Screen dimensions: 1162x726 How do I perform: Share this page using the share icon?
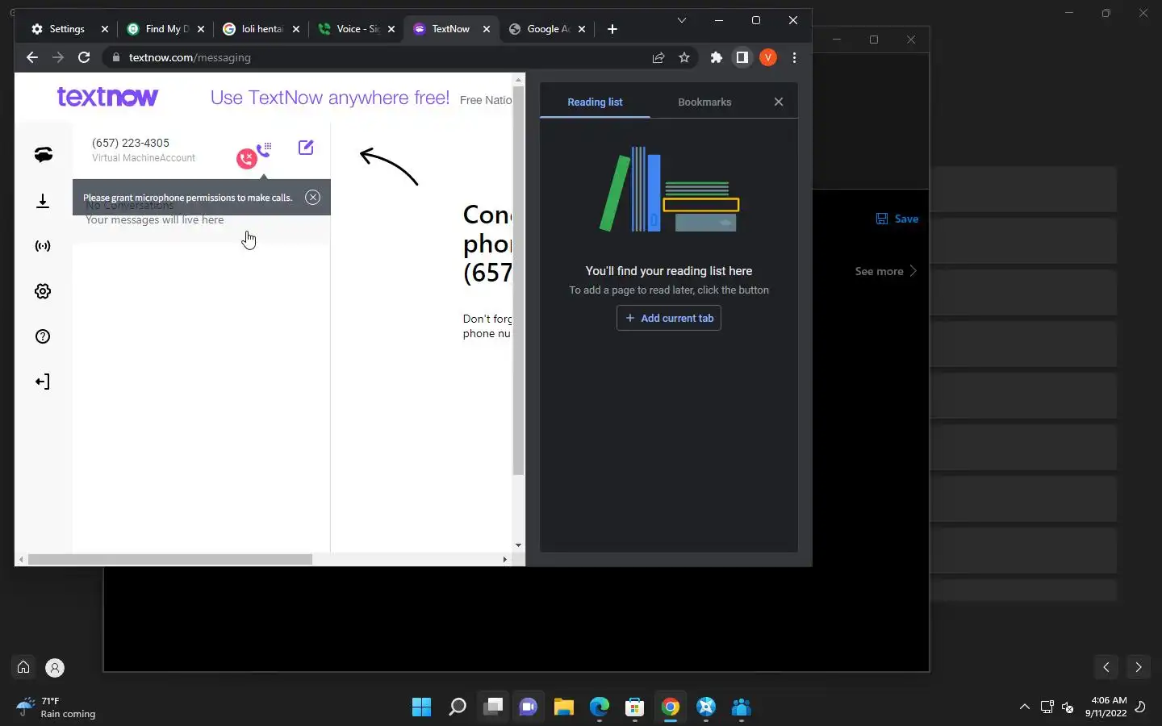(658, 57)
